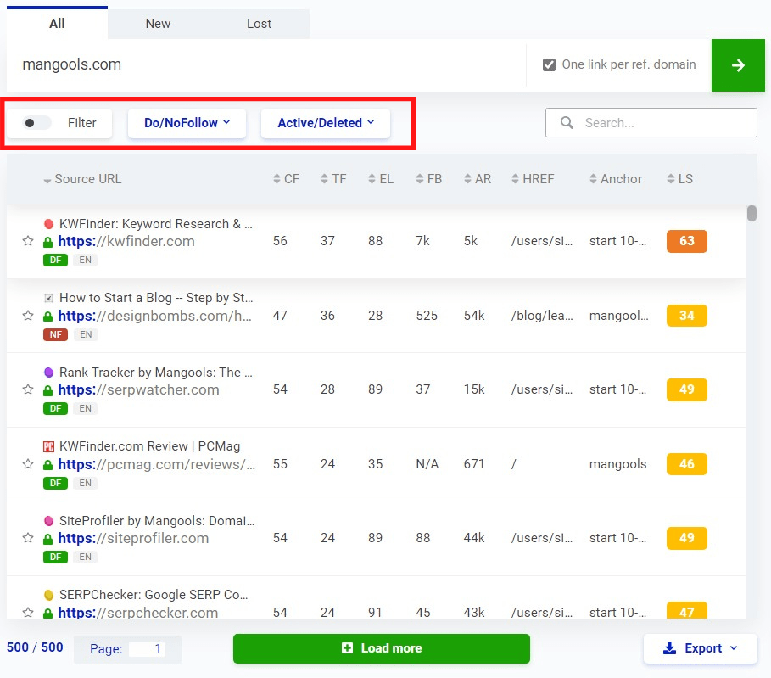Click the green arrow submit button
The width and height of the screenshot is (771, 678).
coord(738,65)
